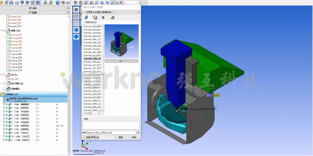
Task: Click the first solid blue cube icon
Action: coord(76,30)
